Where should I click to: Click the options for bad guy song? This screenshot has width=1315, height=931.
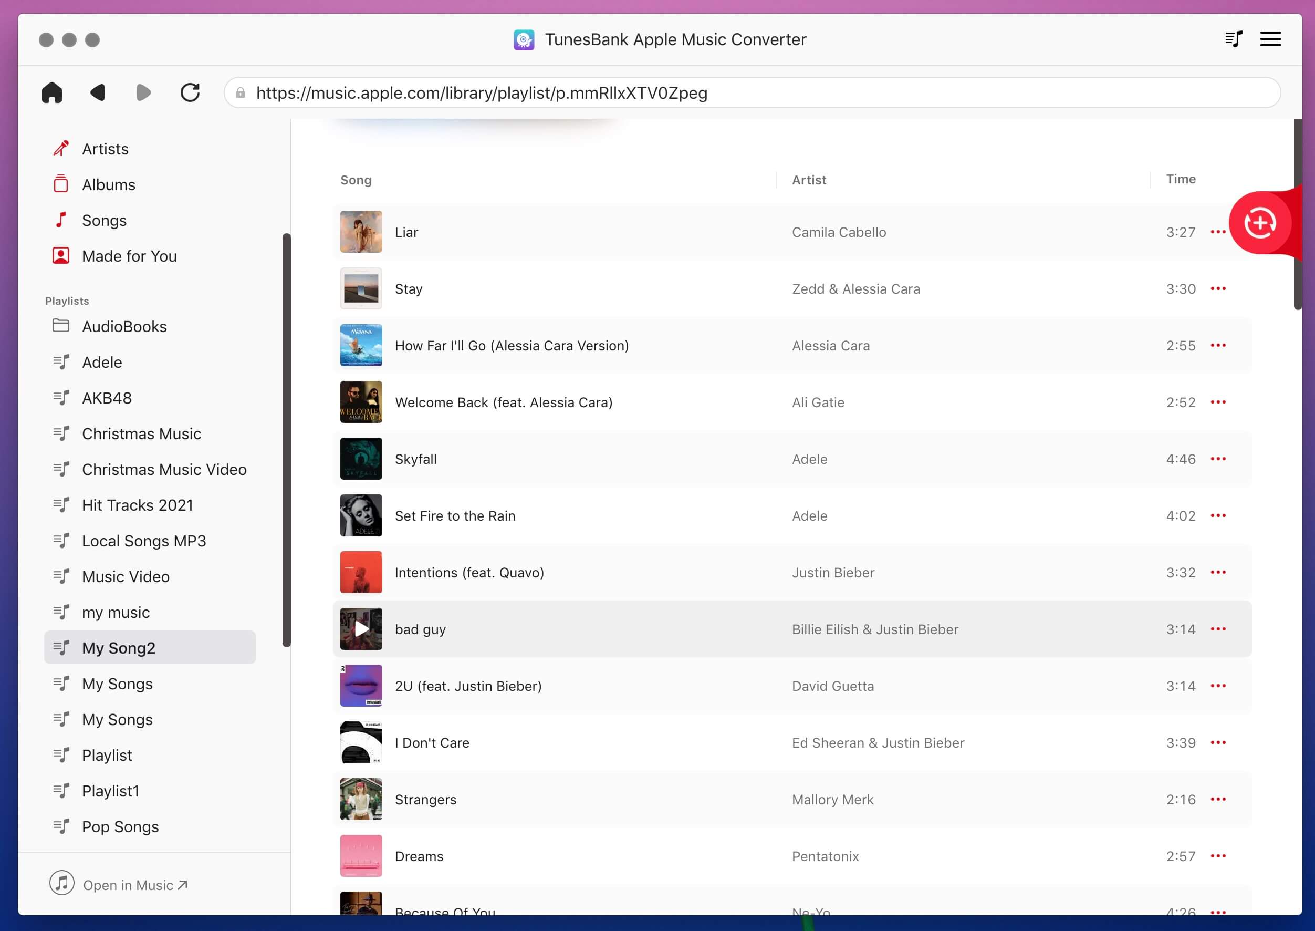(1219, 629)
